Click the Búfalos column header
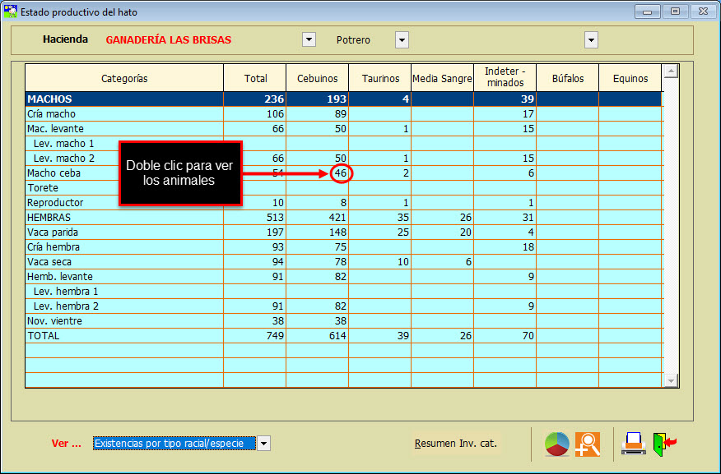Viewport: 721px width, 474px height. coord(567,79)
